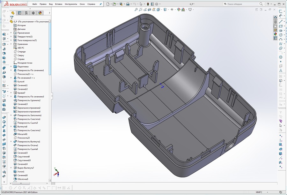Open the Edit Appearance color ball
Viewport: 287px width, 195px height.
tap(178, 10)
